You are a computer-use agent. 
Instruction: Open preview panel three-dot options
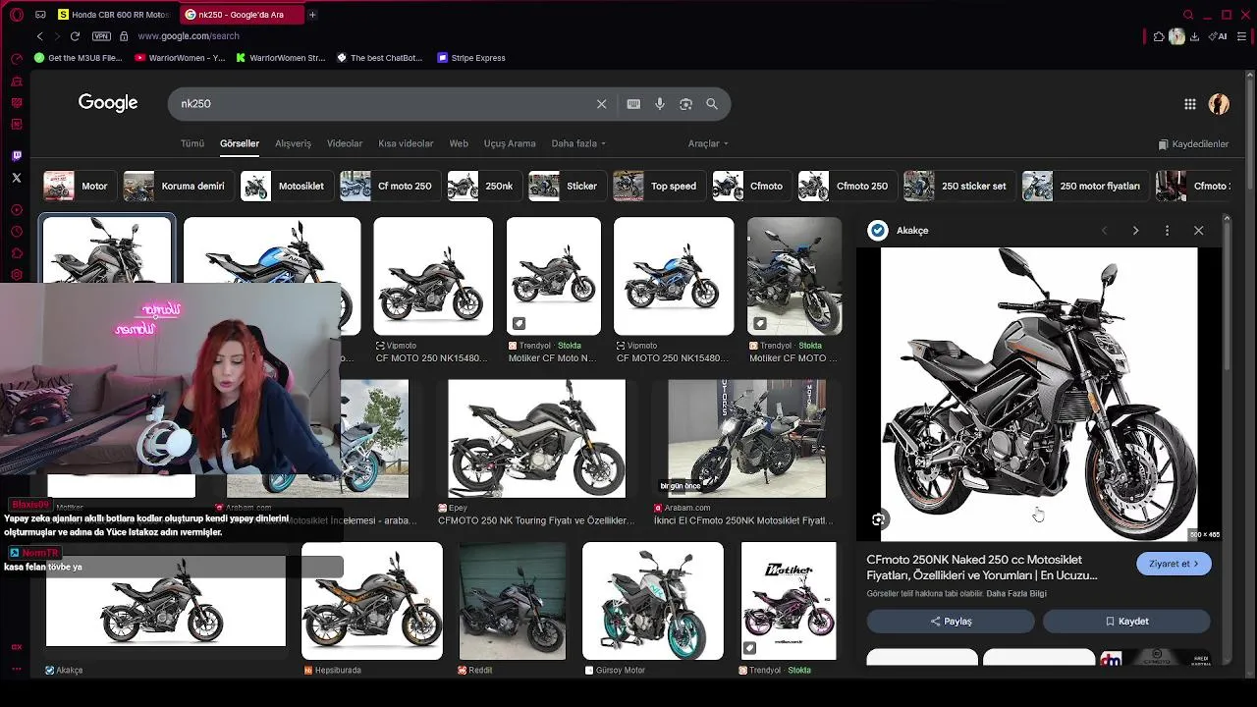point(1167,231)
